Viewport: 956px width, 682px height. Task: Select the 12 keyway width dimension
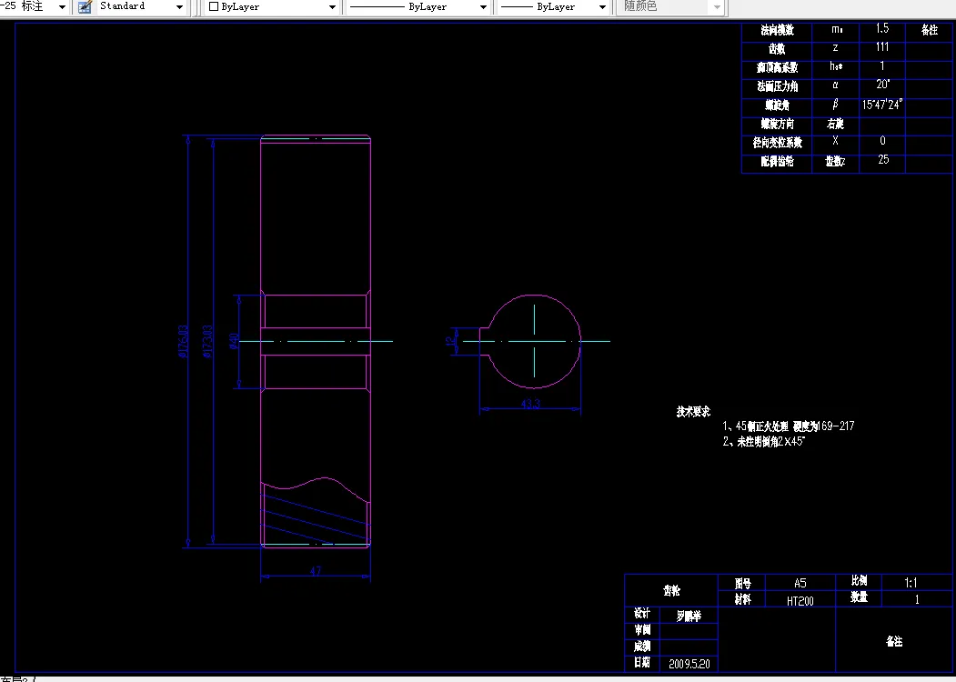tap(452, 341)
